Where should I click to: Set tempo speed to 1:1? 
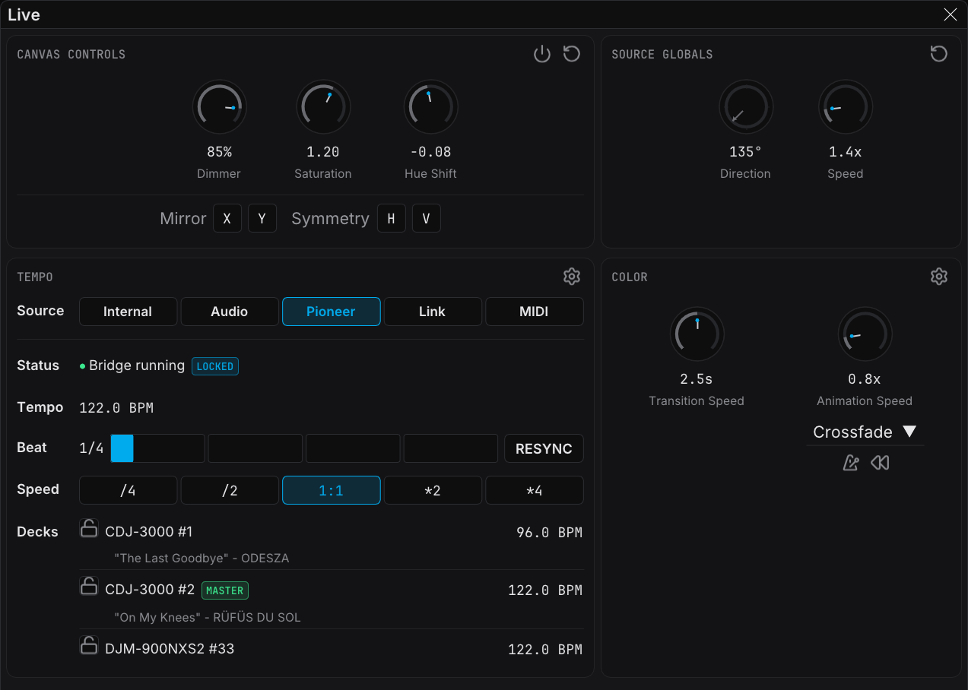coord(332,490)
